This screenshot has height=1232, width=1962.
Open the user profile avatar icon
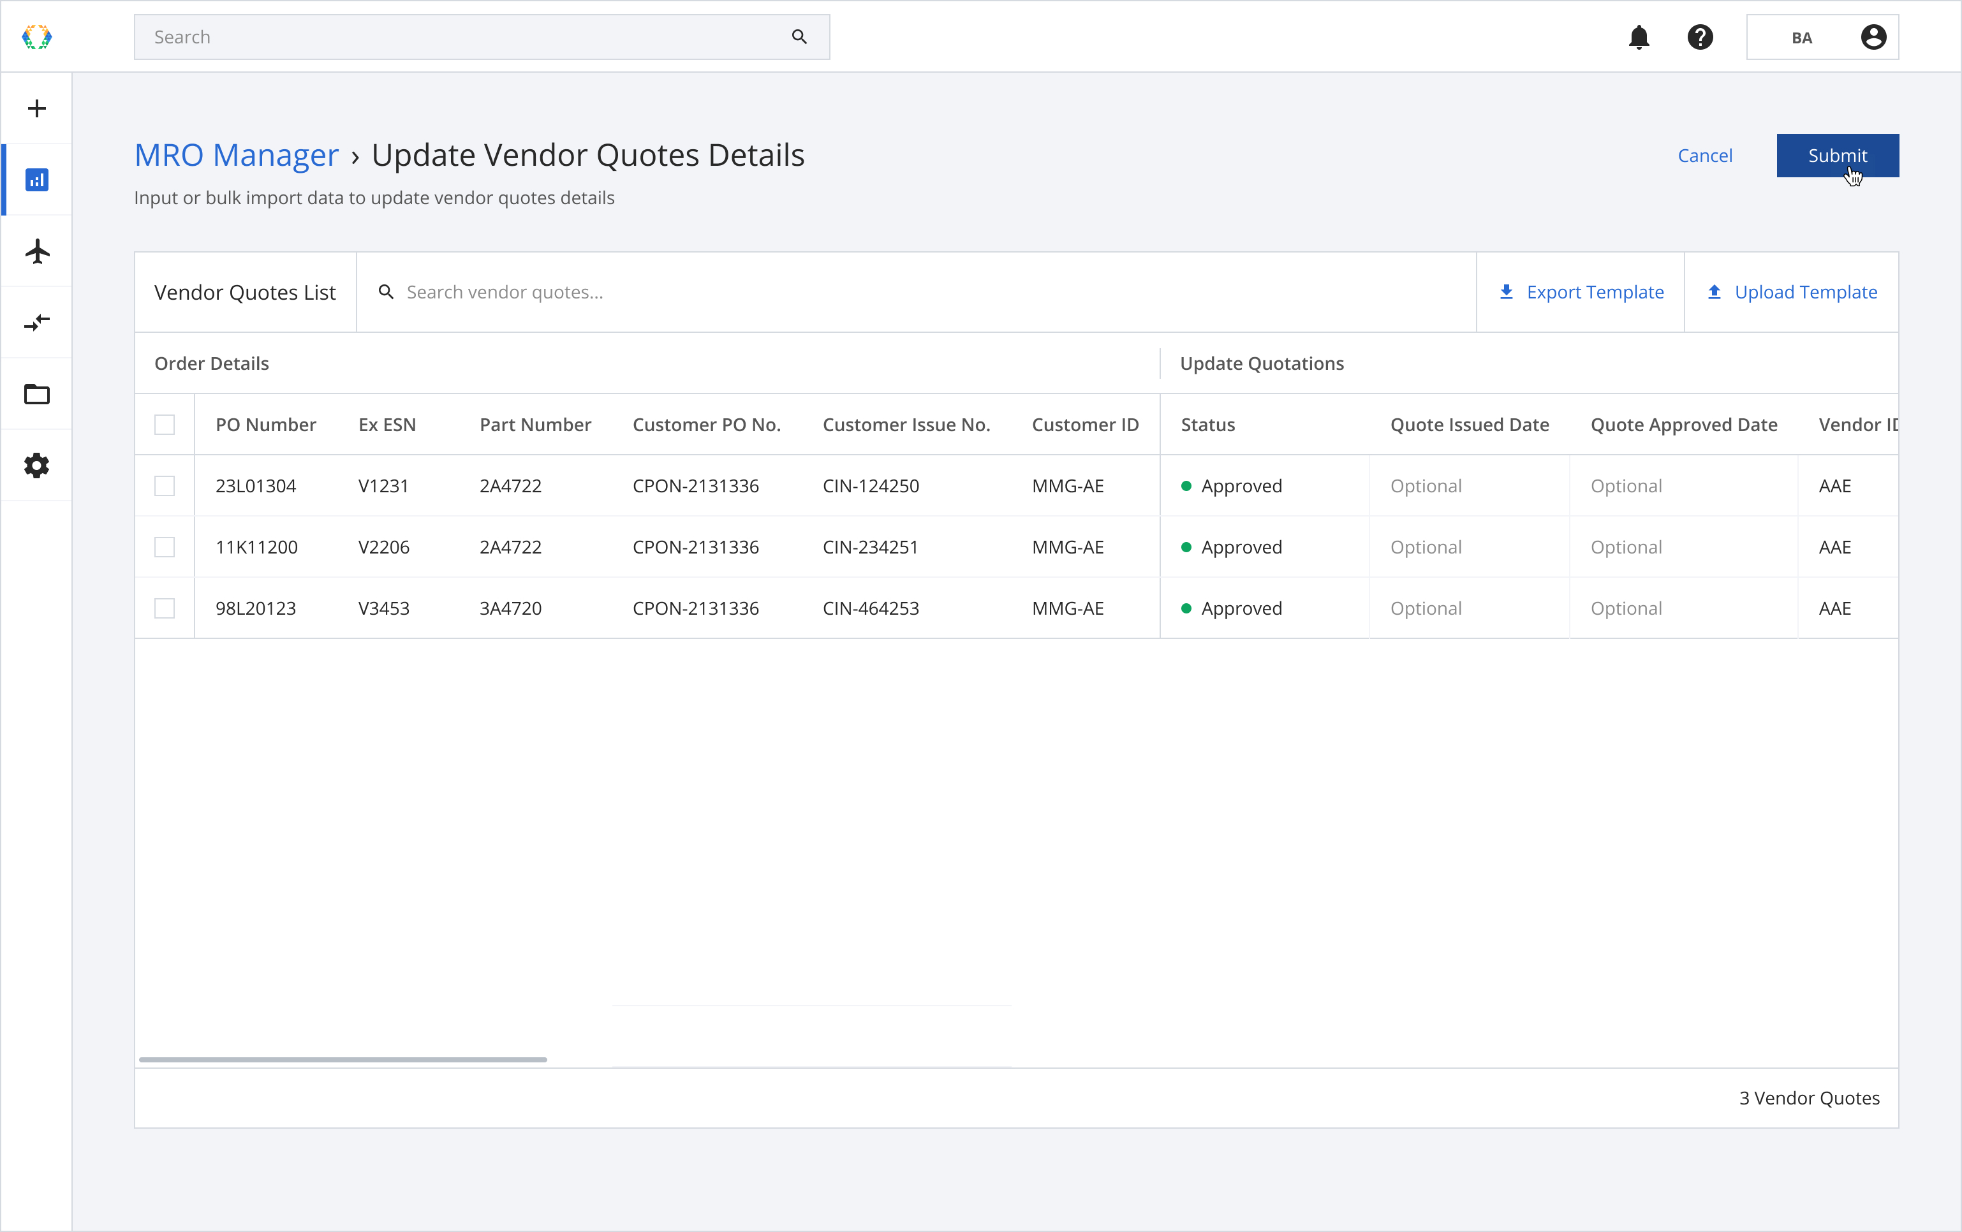point(1873,37)
